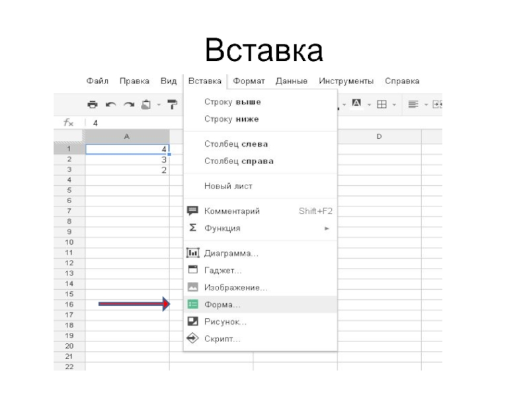Open borders dropdown arrow

click(x=394, y=105)
